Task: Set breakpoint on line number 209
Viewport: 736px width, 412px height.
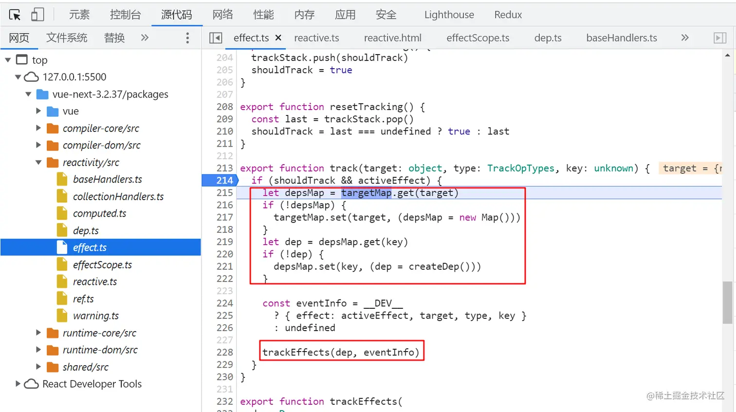Action: 225,119
